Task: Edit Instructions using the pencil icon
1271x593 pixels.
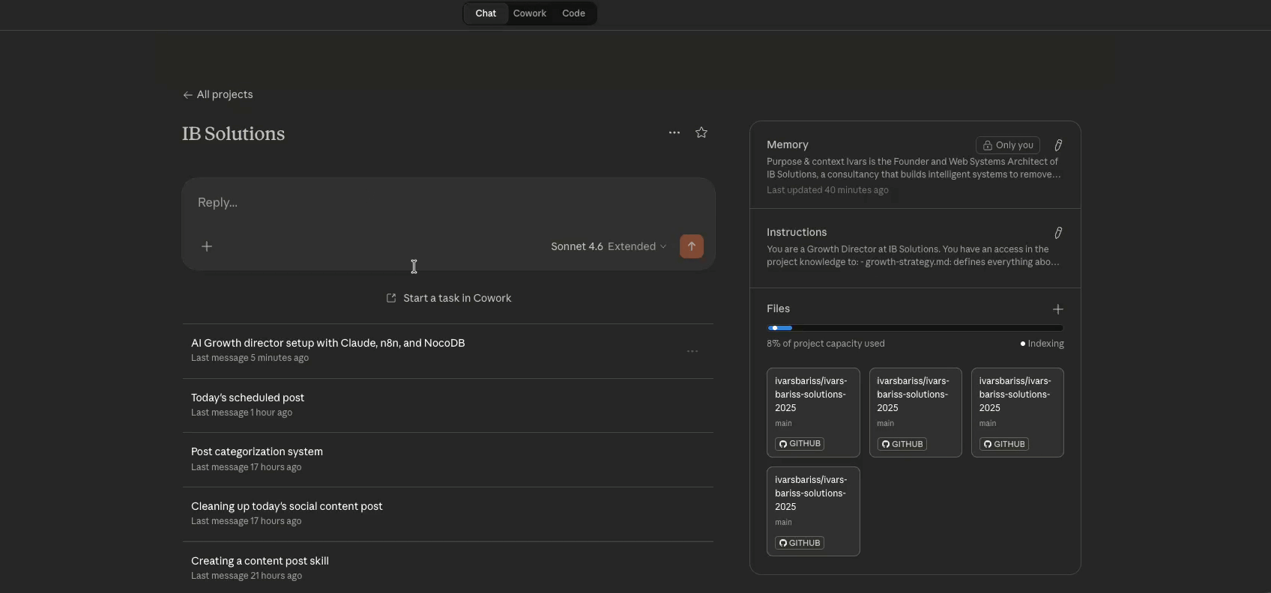Action: pos(1058,233)
